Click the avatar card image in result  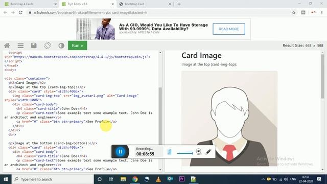coord(229,119)
